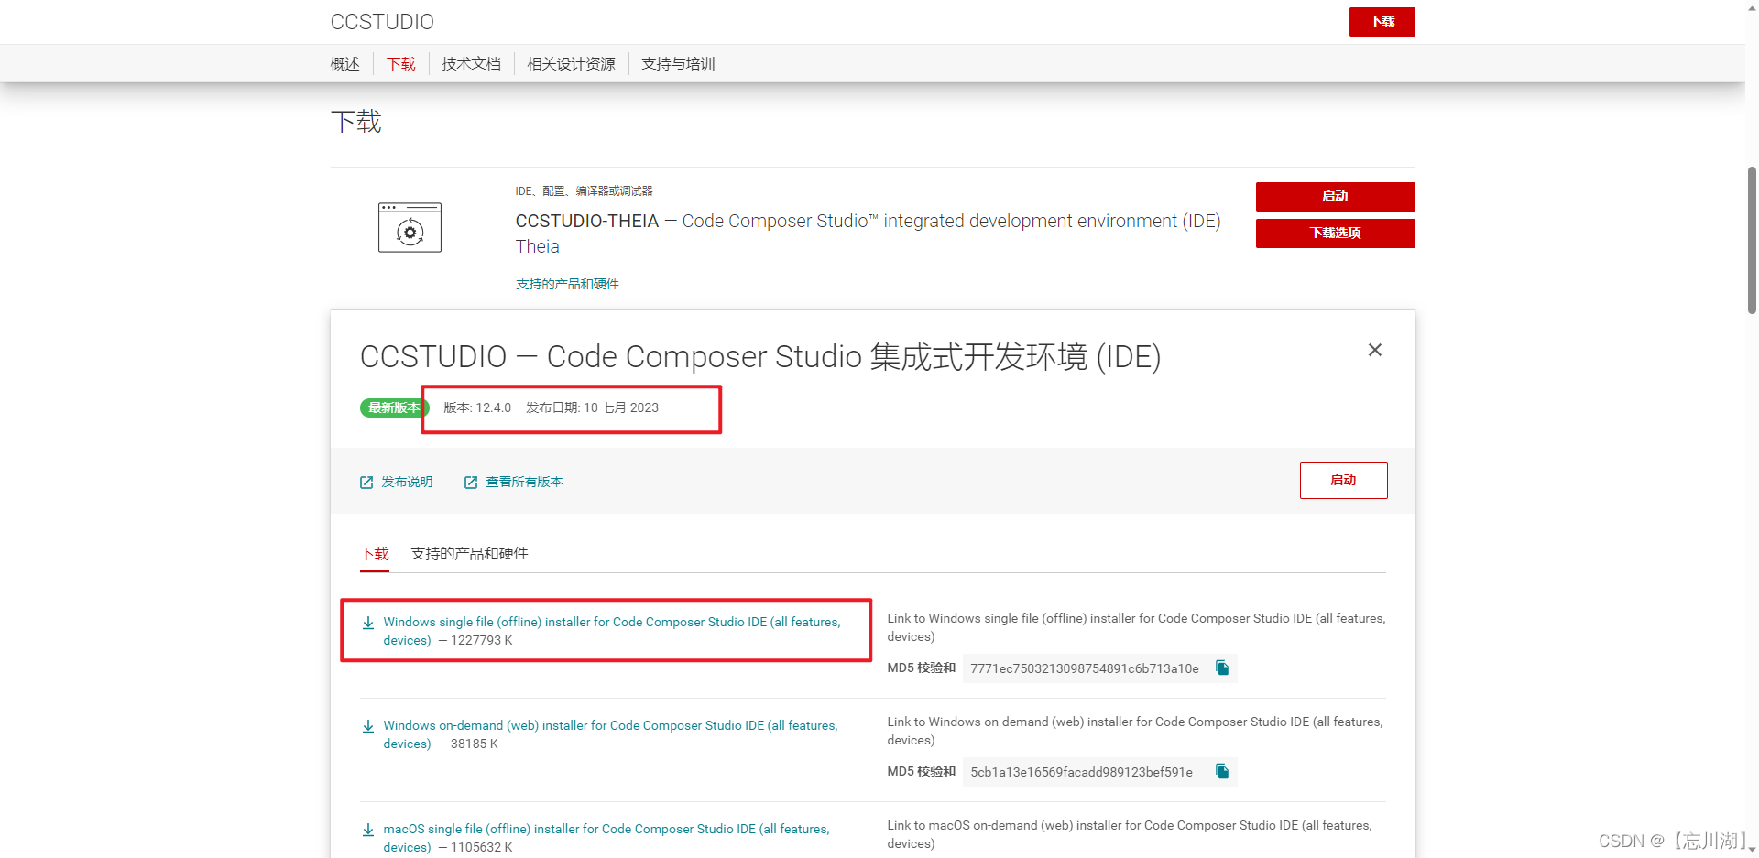Viewport: 1759px width, 858px height.
Task: Click the download icon beside Windows single file installer
Action: click(x=368, y=623)
